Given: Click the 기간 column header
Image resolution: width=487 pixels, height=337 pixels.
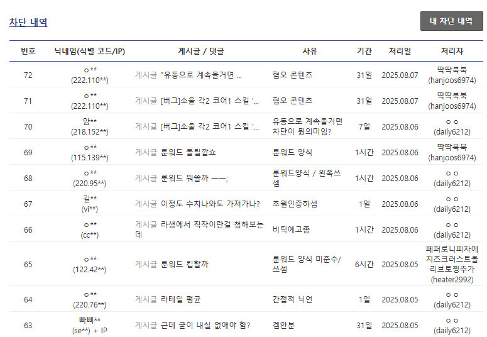Looking at the screenshot, I should click(x=364, y=51).
